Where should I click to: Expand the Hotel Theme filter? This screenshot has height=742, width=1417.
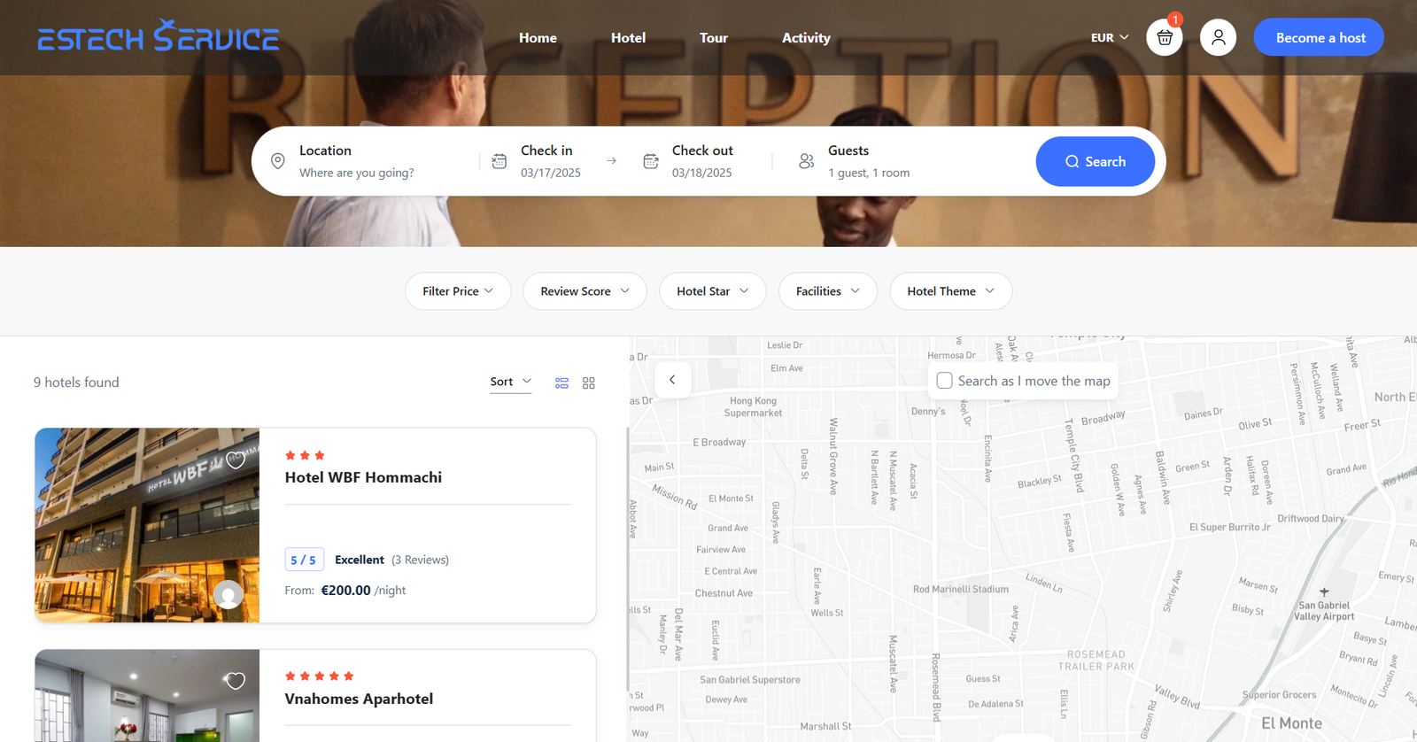950,291
